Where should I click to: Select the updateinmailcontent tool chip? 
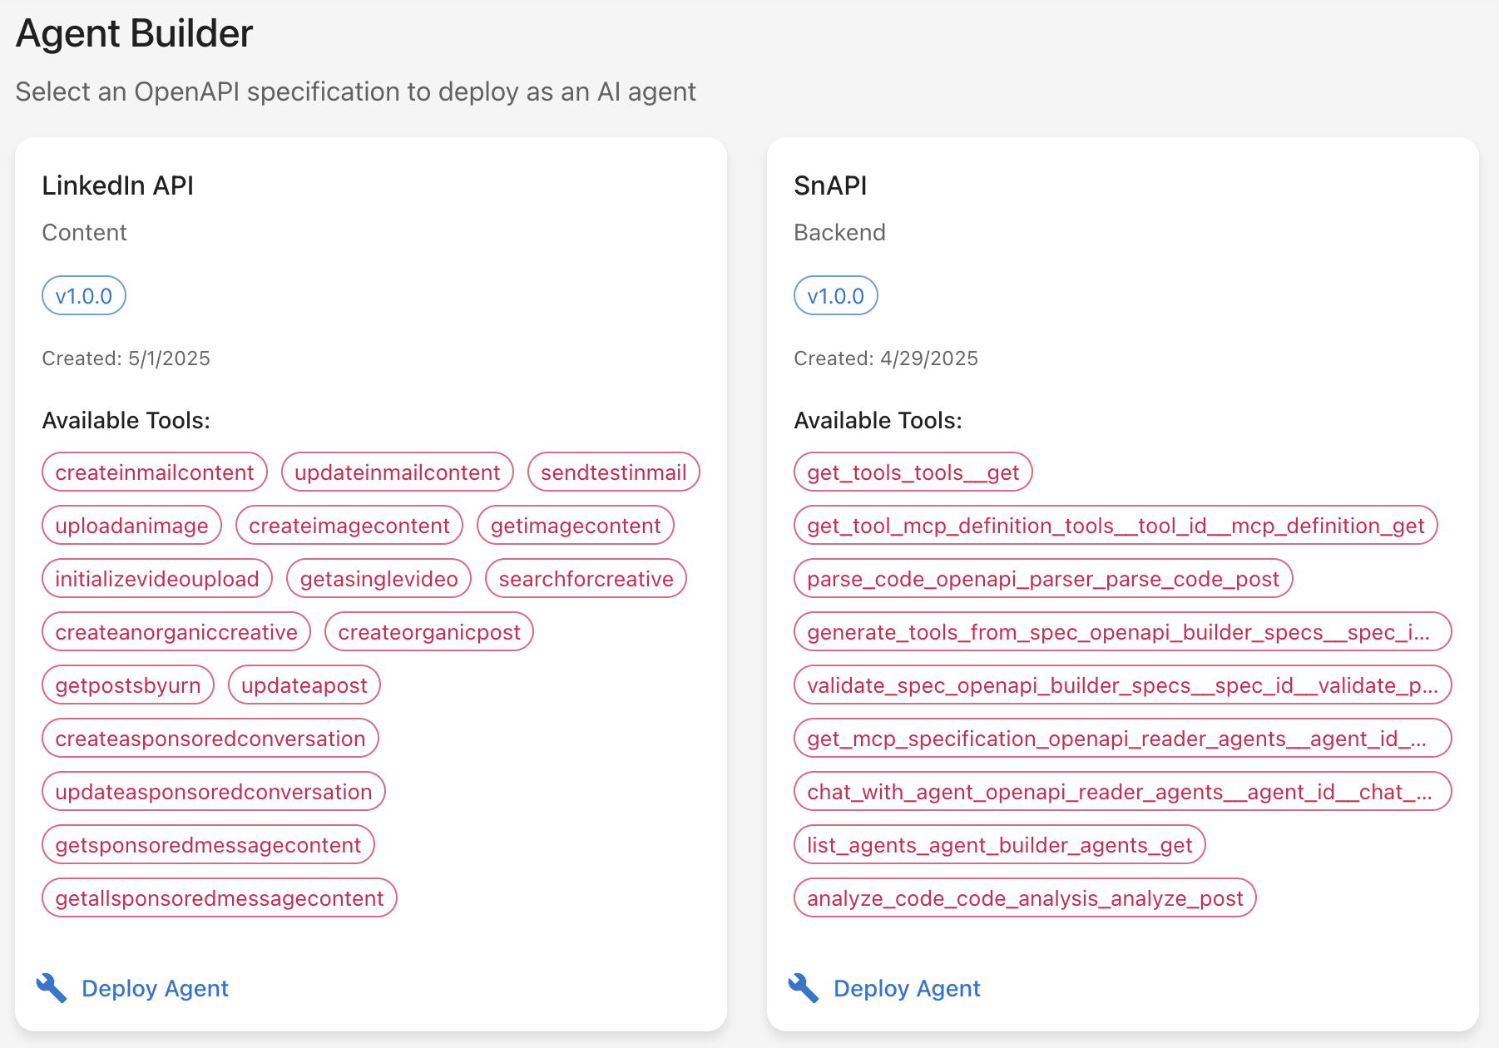click(x=398, y=472)
